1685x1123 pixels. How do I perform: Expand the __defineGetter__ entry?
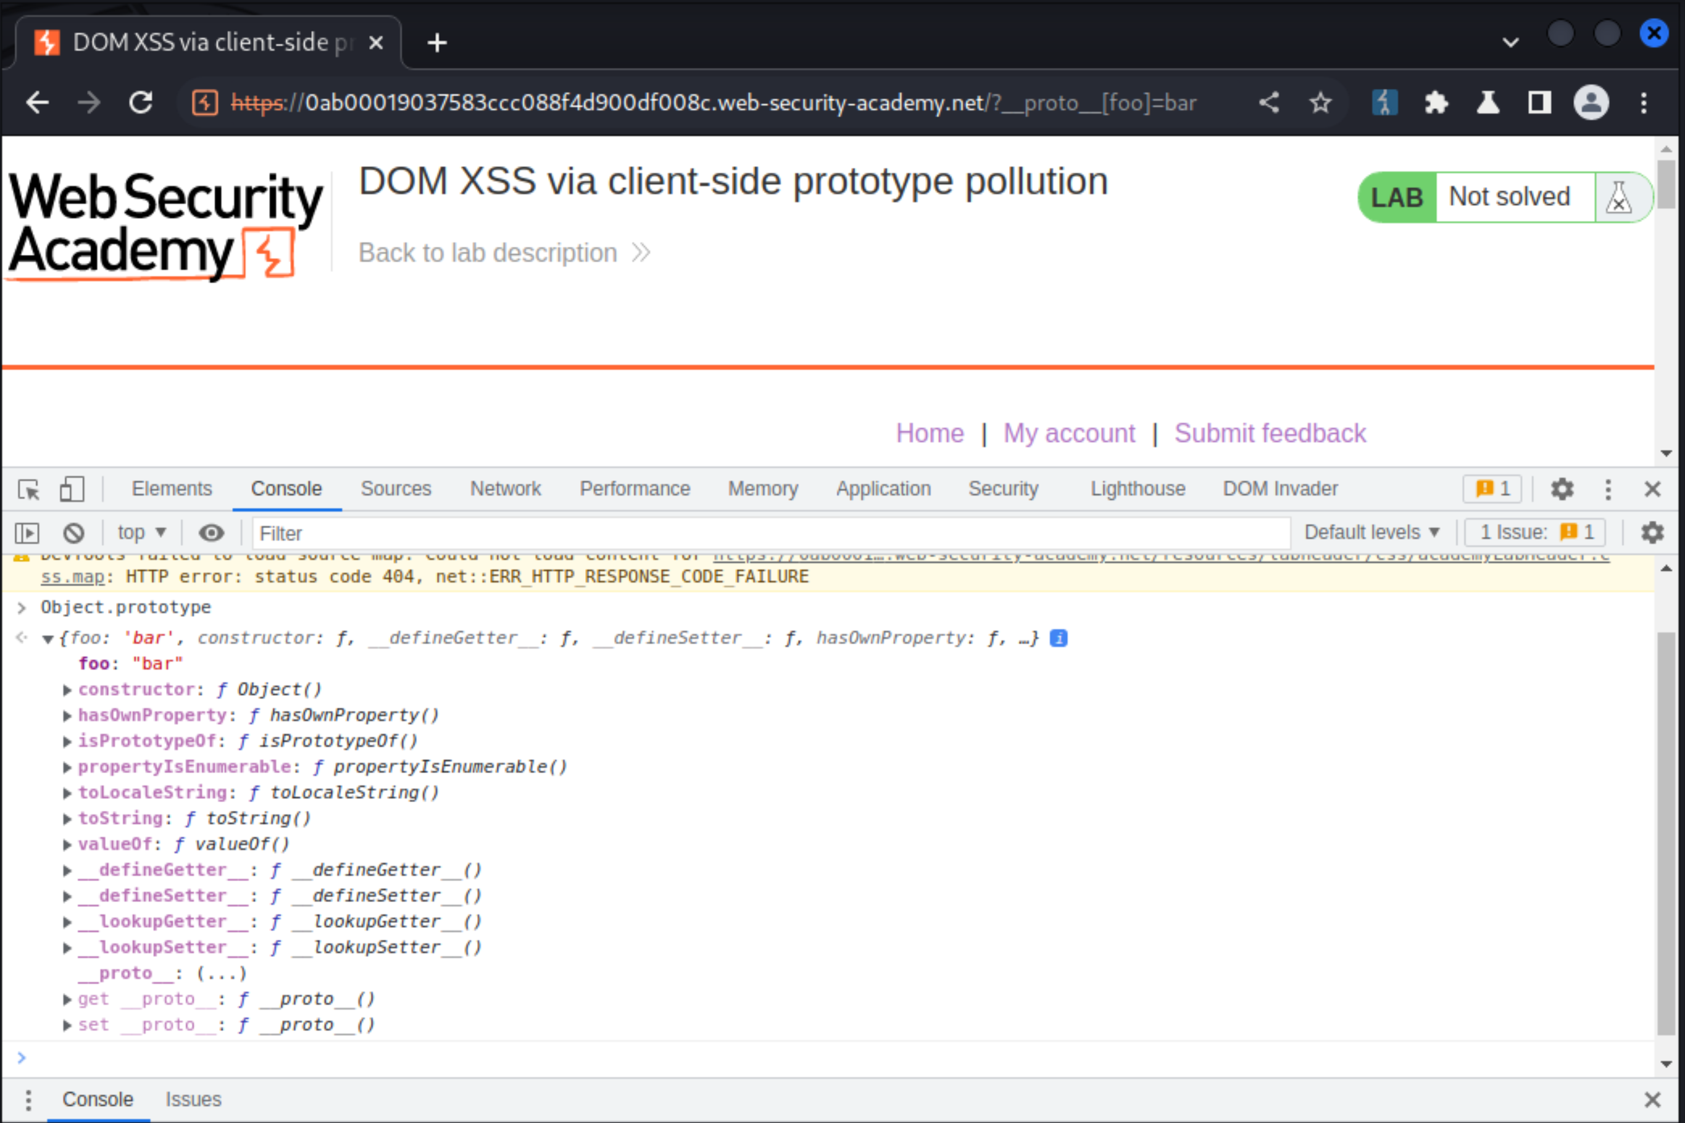pyautogui.click(x=67, y=870)
